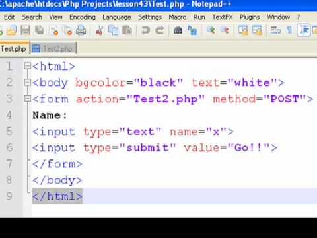This screenshot has width=317, height=238.
Task: Click the "black" value on line 2
Action: tap(158, 83)
